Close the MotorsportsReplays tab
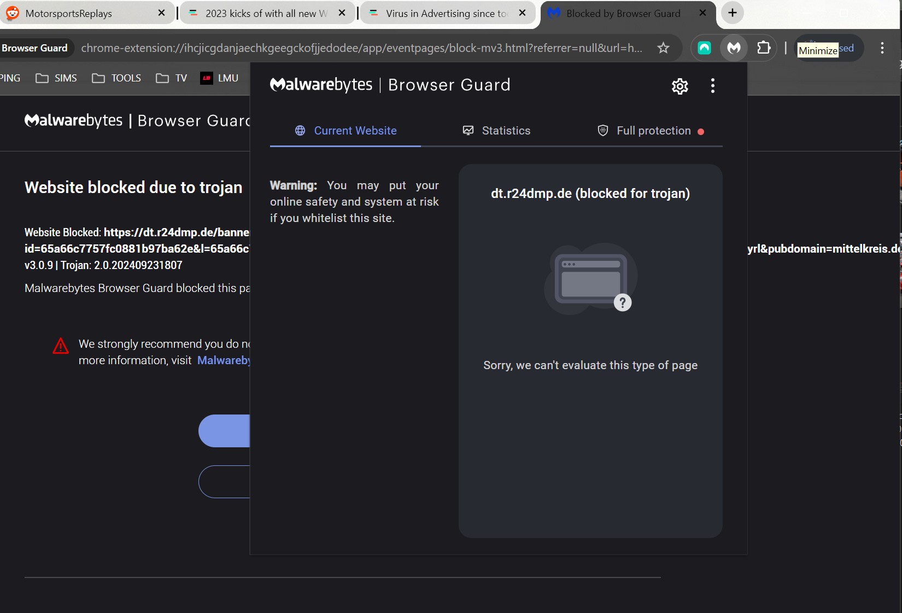The height and width of the screenshot is (613, 902). pyautogui.click(x=161, y=13)
